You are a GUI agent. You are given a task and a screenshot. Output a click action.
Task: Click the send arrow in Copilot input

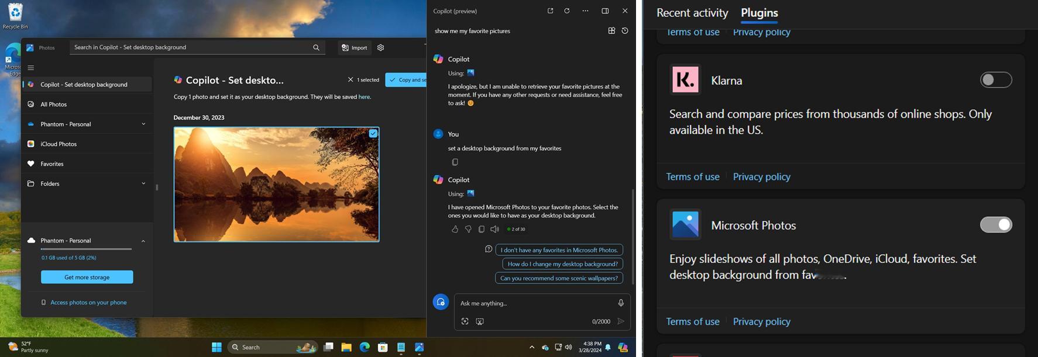pyautogui.click(x=621, y=321)
